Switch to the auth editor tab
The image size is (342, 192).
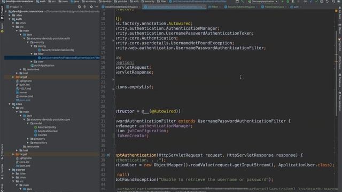[296, 7]
